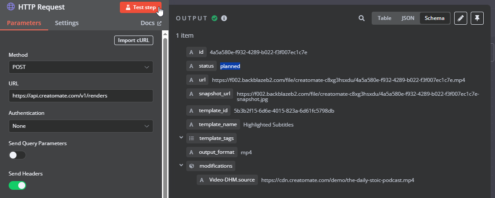Screen dimensions: 495x198
Task: Open the Method dropdown showing POST
Action: tap(81, 67)
